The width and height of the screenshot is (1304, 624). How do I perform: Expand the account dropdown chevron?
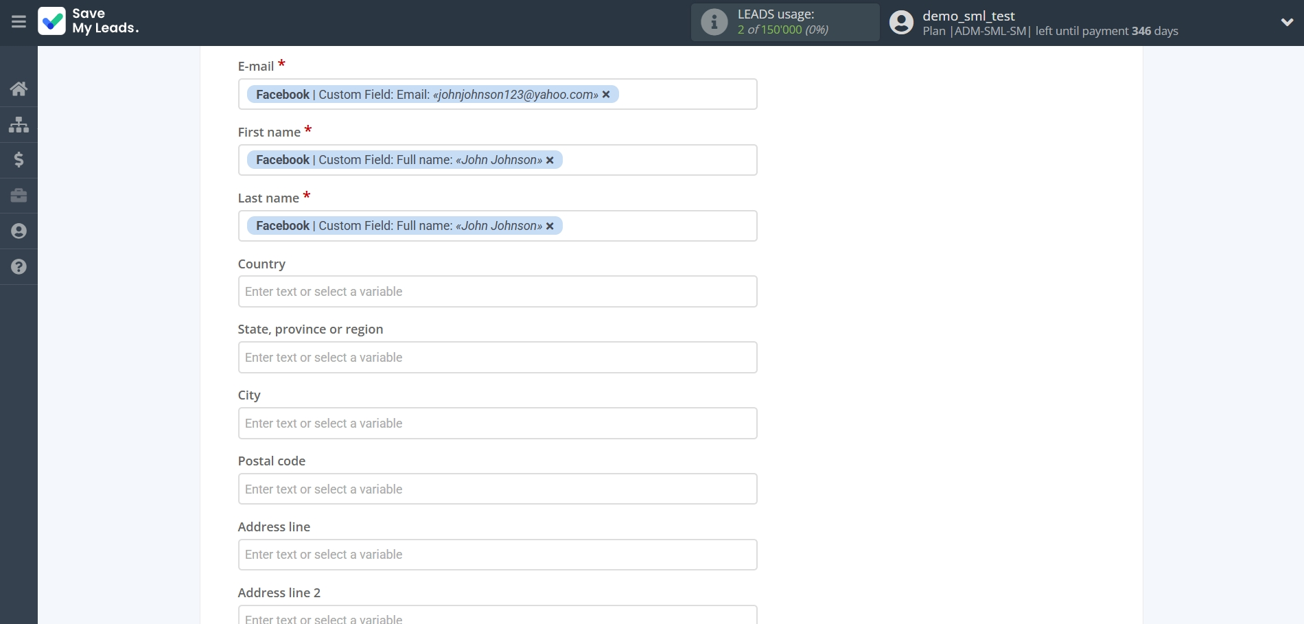point(1287,22)
